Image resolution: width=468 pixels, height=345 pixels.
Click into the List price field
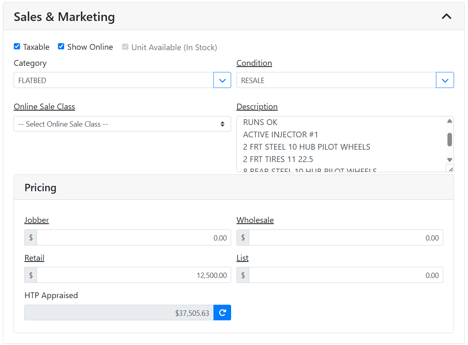pyautogui.click(x=345, y=275)
